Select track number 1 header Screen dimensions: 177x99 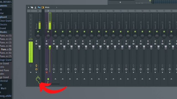coord(48,11)
